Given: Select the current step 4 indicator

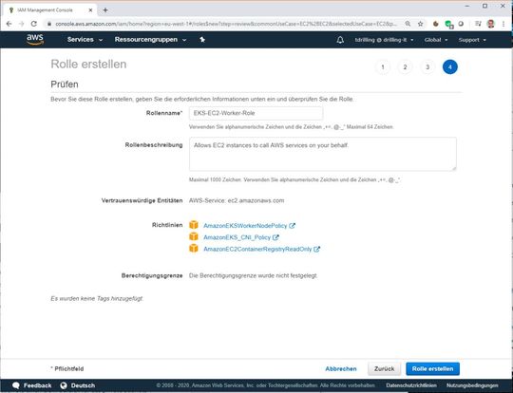Looking at the screenshot, I should click(450, 67).
